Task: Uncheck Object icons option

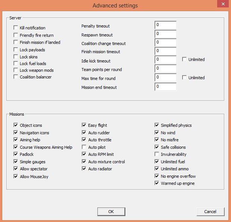Action: click(x=16, y=125)
